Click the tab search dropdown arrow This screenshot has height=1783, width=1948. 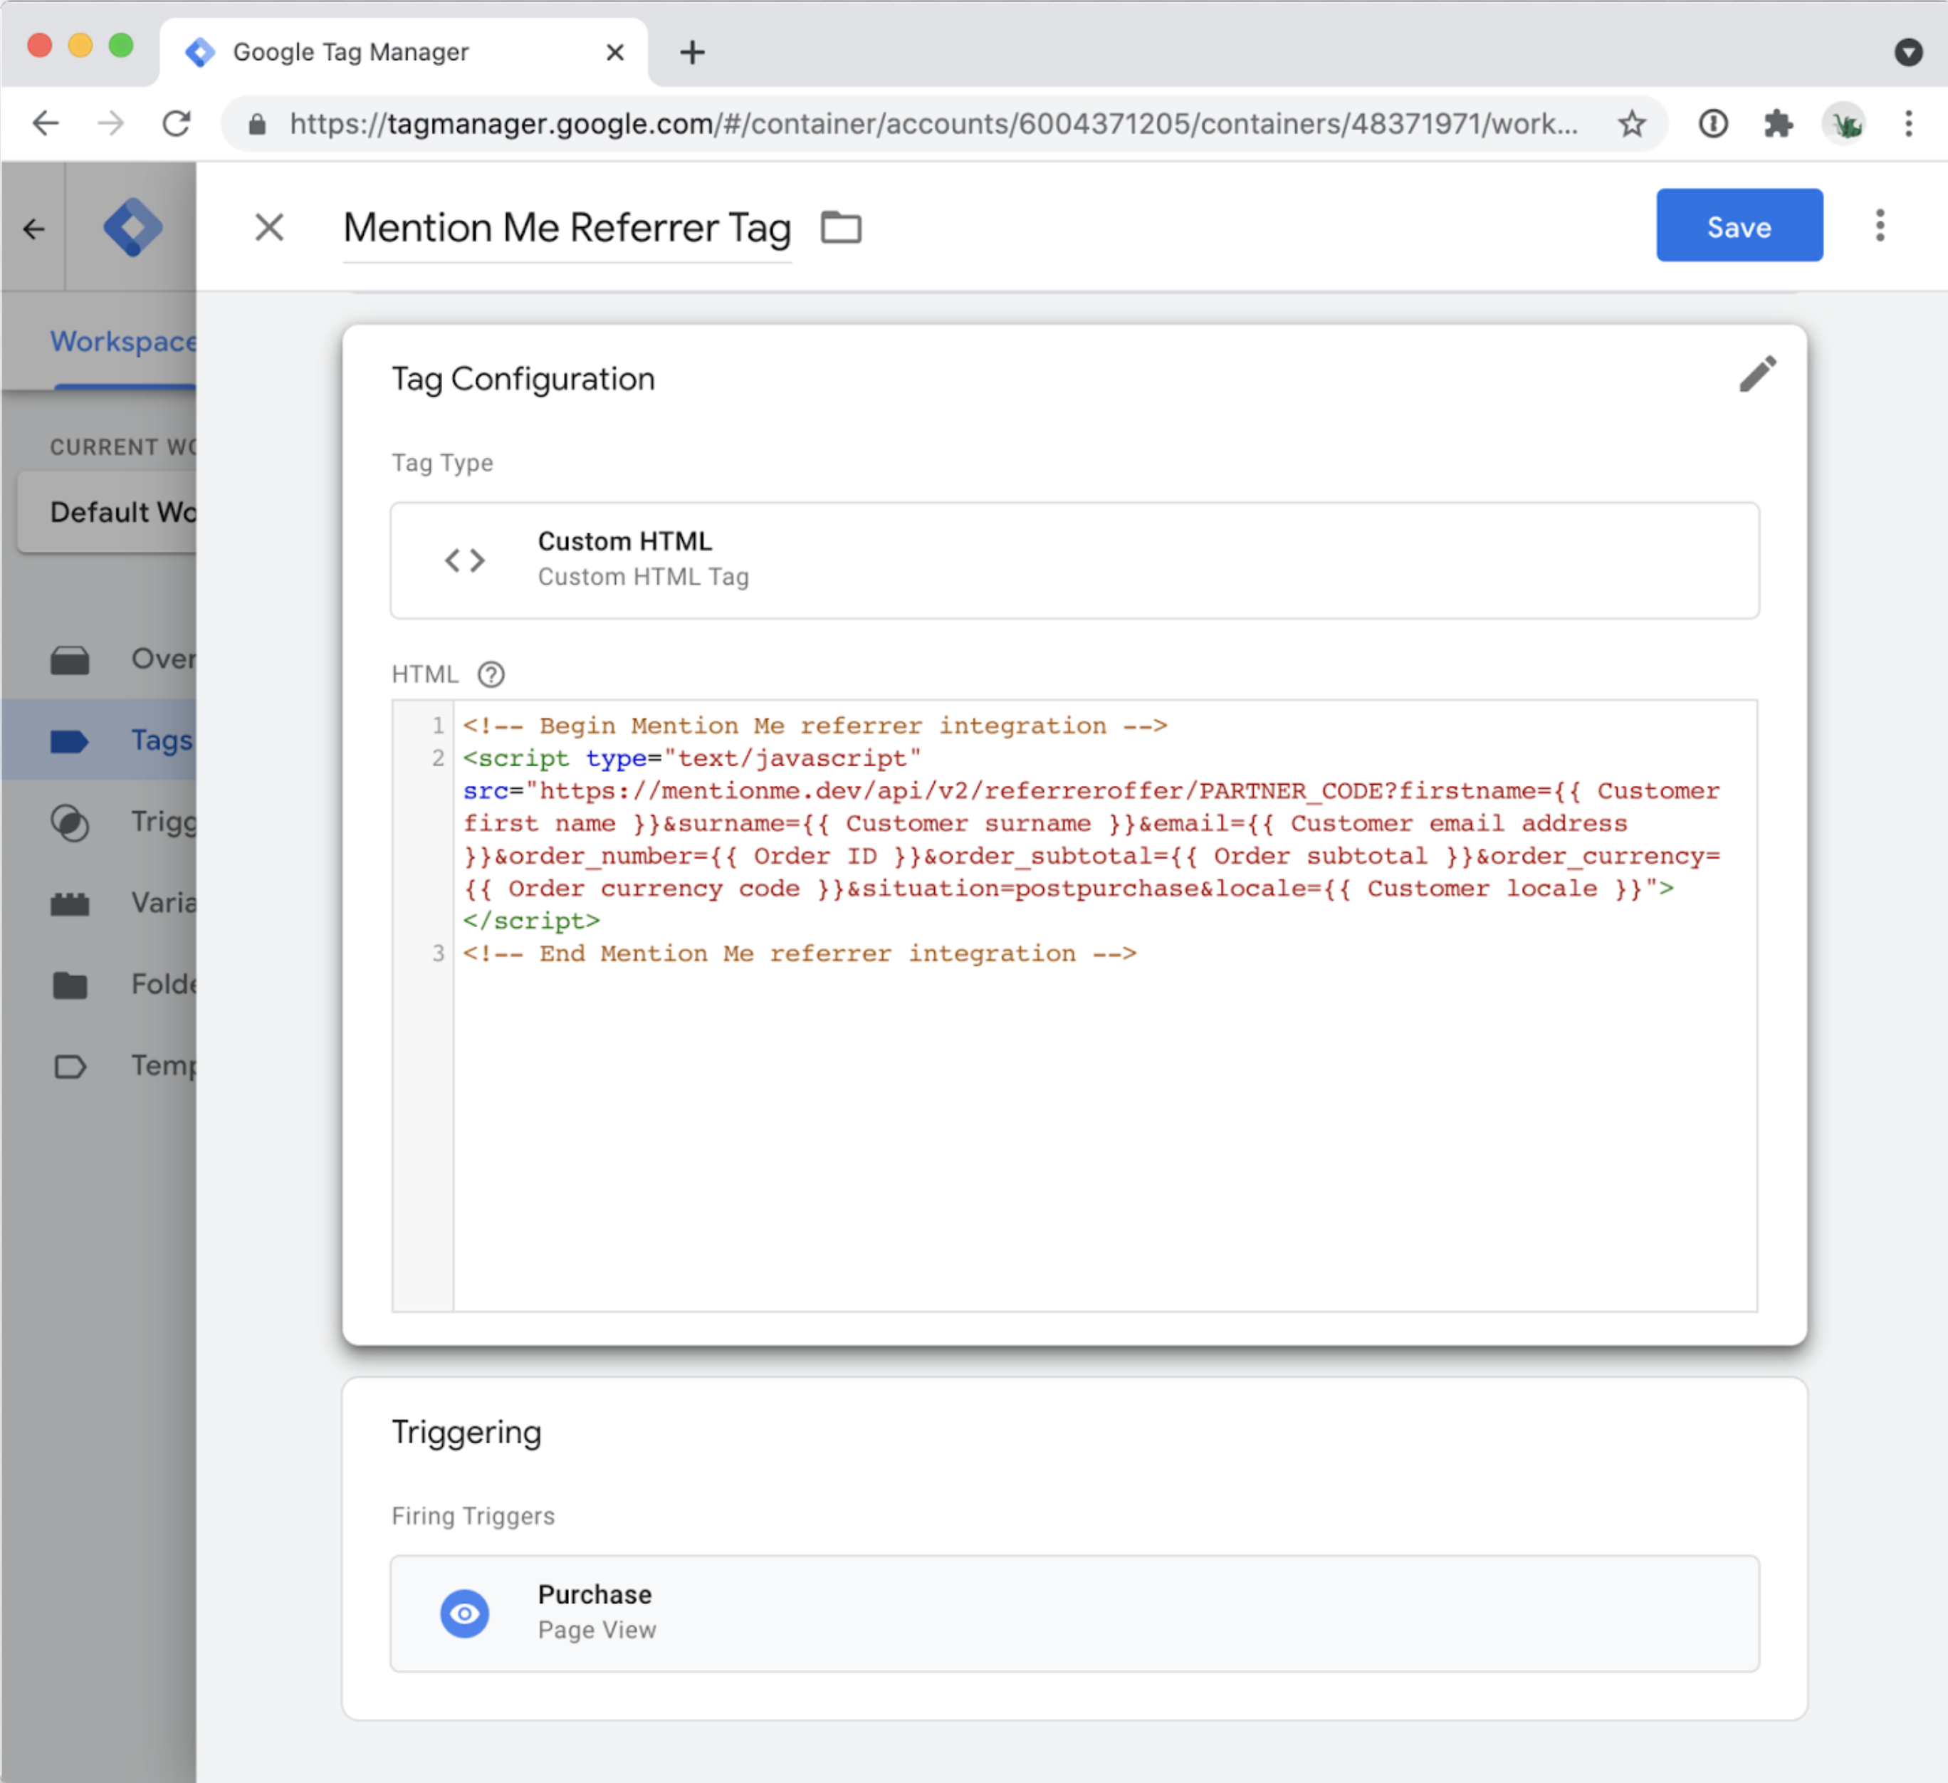(x=1907, y=52)
